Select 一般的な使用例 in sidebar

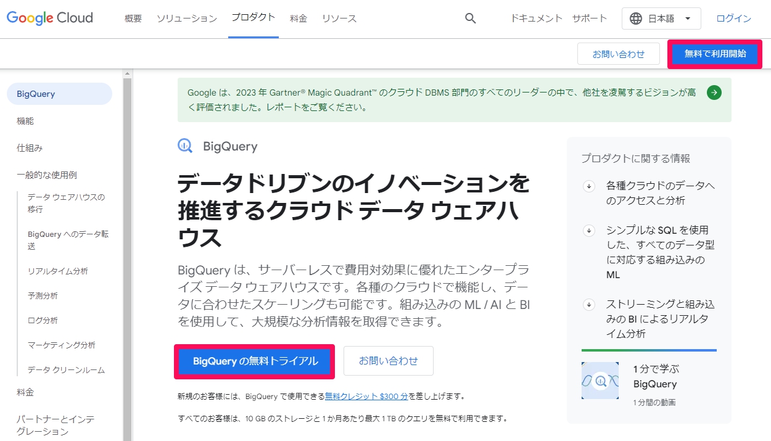point(47,175)
